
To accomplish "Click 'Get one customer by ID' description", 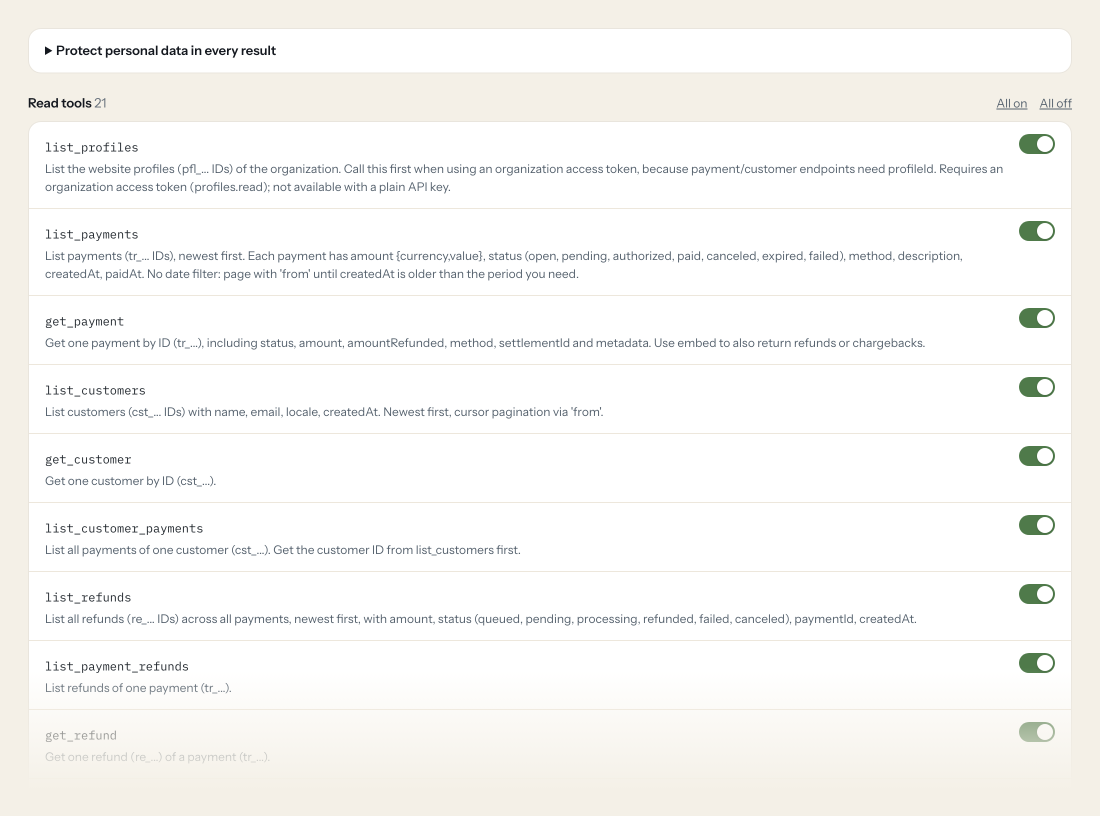I will (x=130, y=481).
